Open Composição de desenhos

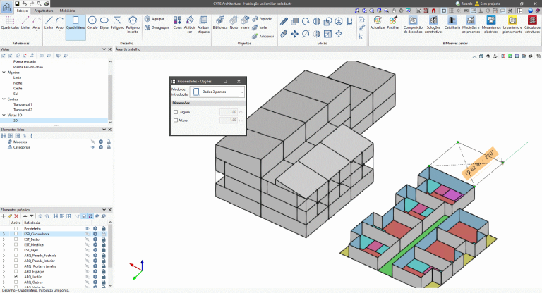pos(413,25)
